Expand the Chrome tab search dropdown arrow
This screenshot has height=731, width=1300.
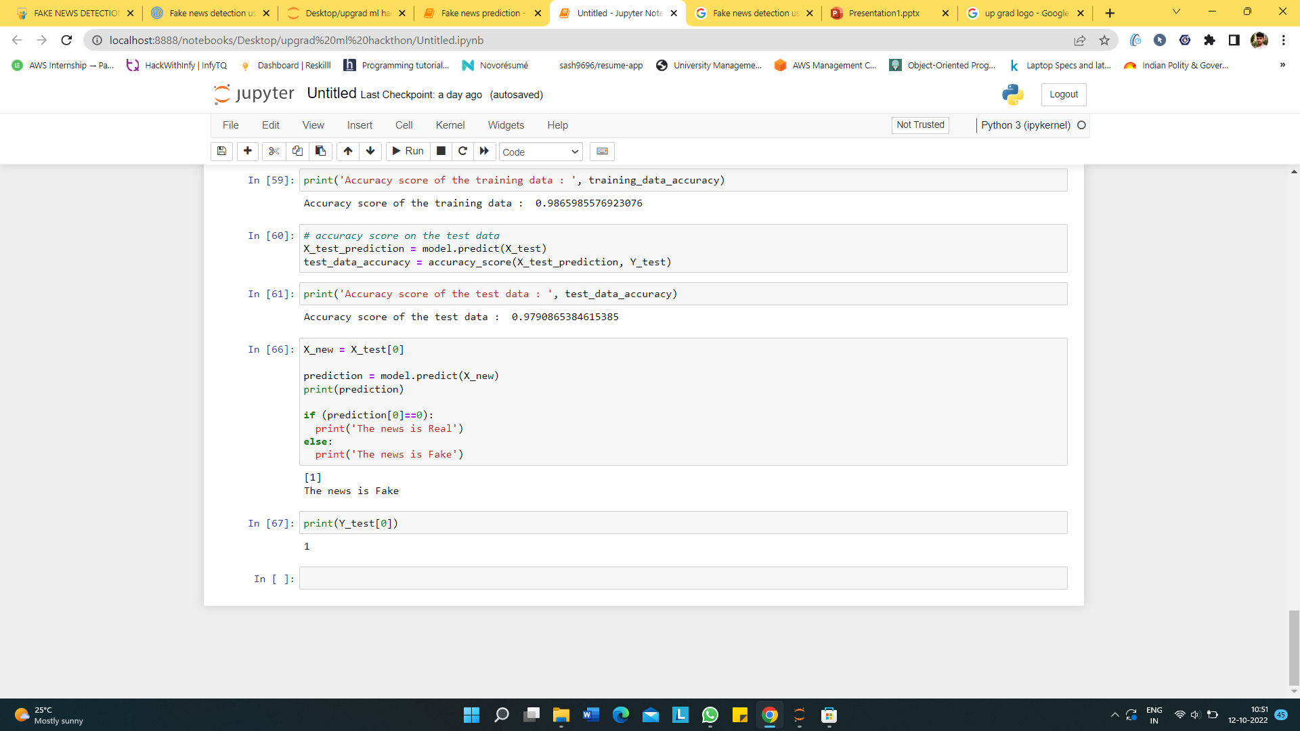[x=1176, y=12]
